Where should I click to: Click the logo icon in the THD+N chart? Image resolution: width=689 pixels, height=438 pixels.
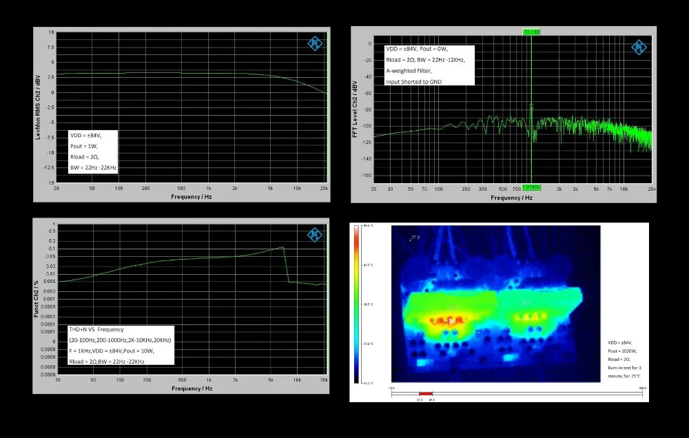point(315,235)
